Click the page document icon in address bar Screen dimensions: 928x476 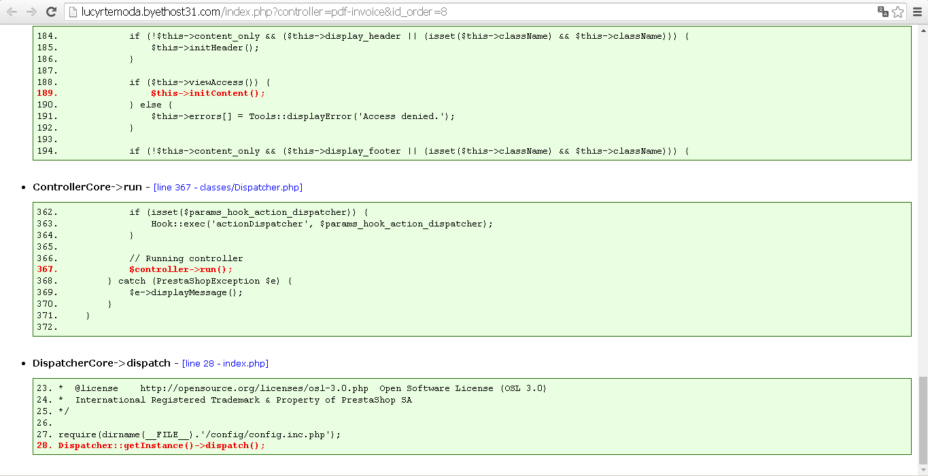[73, 12]
